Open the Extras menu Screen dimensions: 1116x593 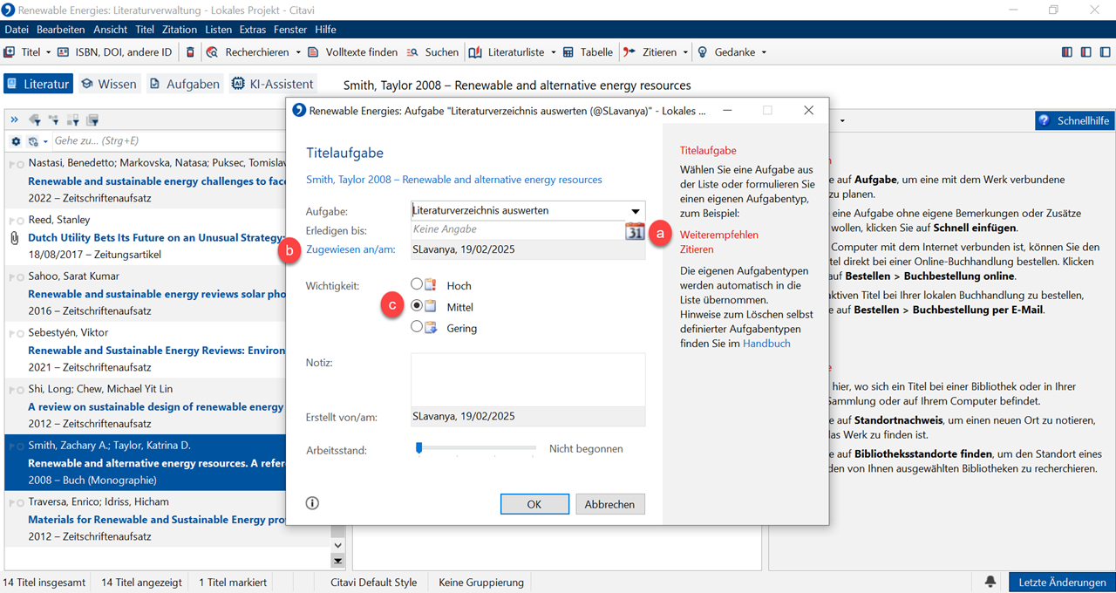[253, 30]
